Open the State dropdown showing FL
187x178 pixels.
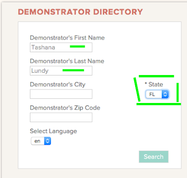[x=157, y=94]
